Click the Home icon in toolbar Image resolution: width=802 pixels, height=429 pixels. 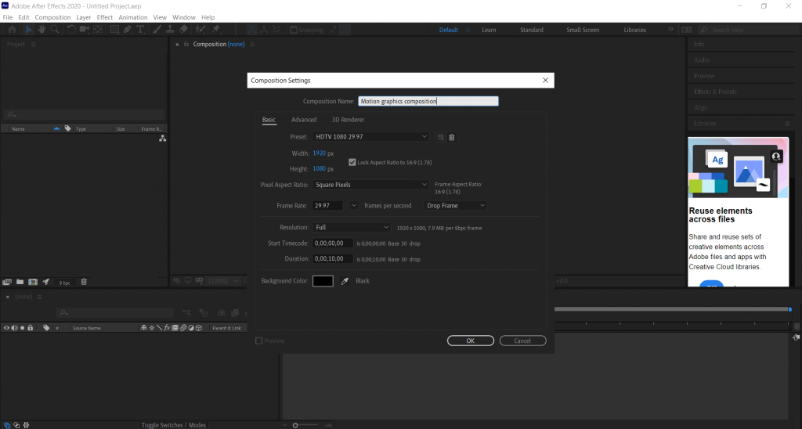(x=12, y=30)
